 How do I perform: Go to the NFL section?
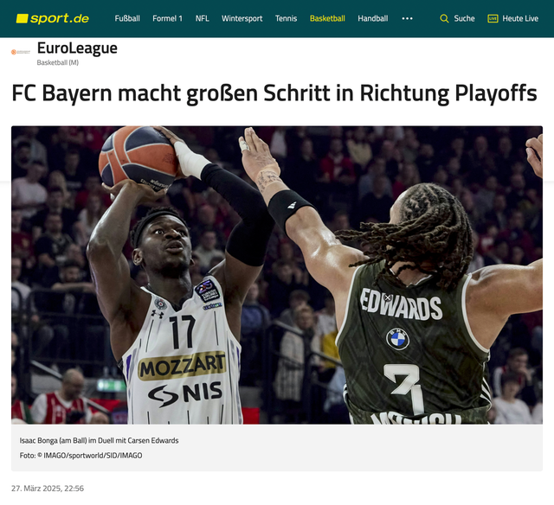202,18
